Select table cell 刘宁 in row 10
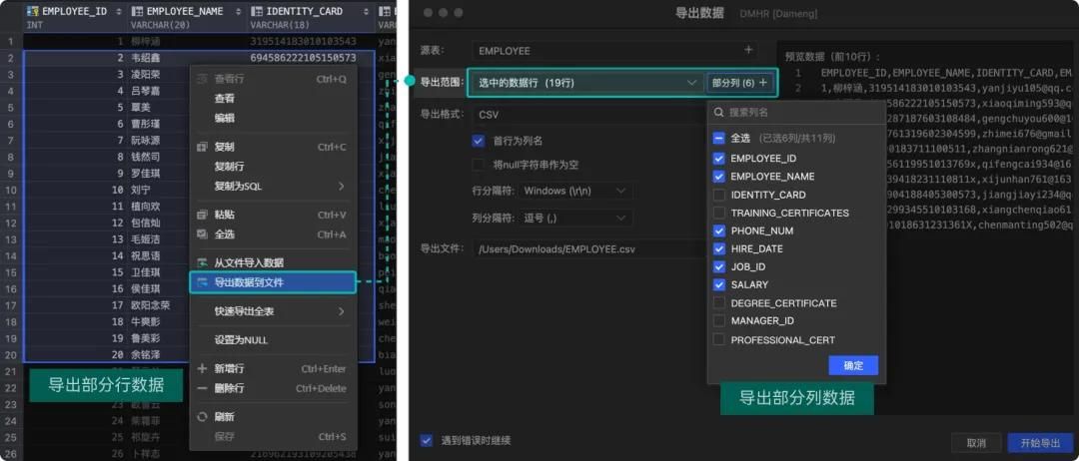The image size is (1079, 461). point(141,190)
